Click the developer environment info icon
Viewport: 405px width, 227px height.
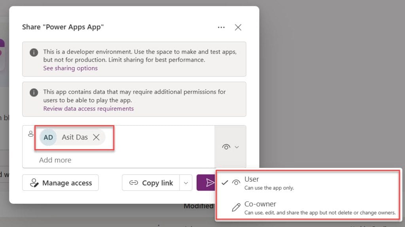(34, 53)
